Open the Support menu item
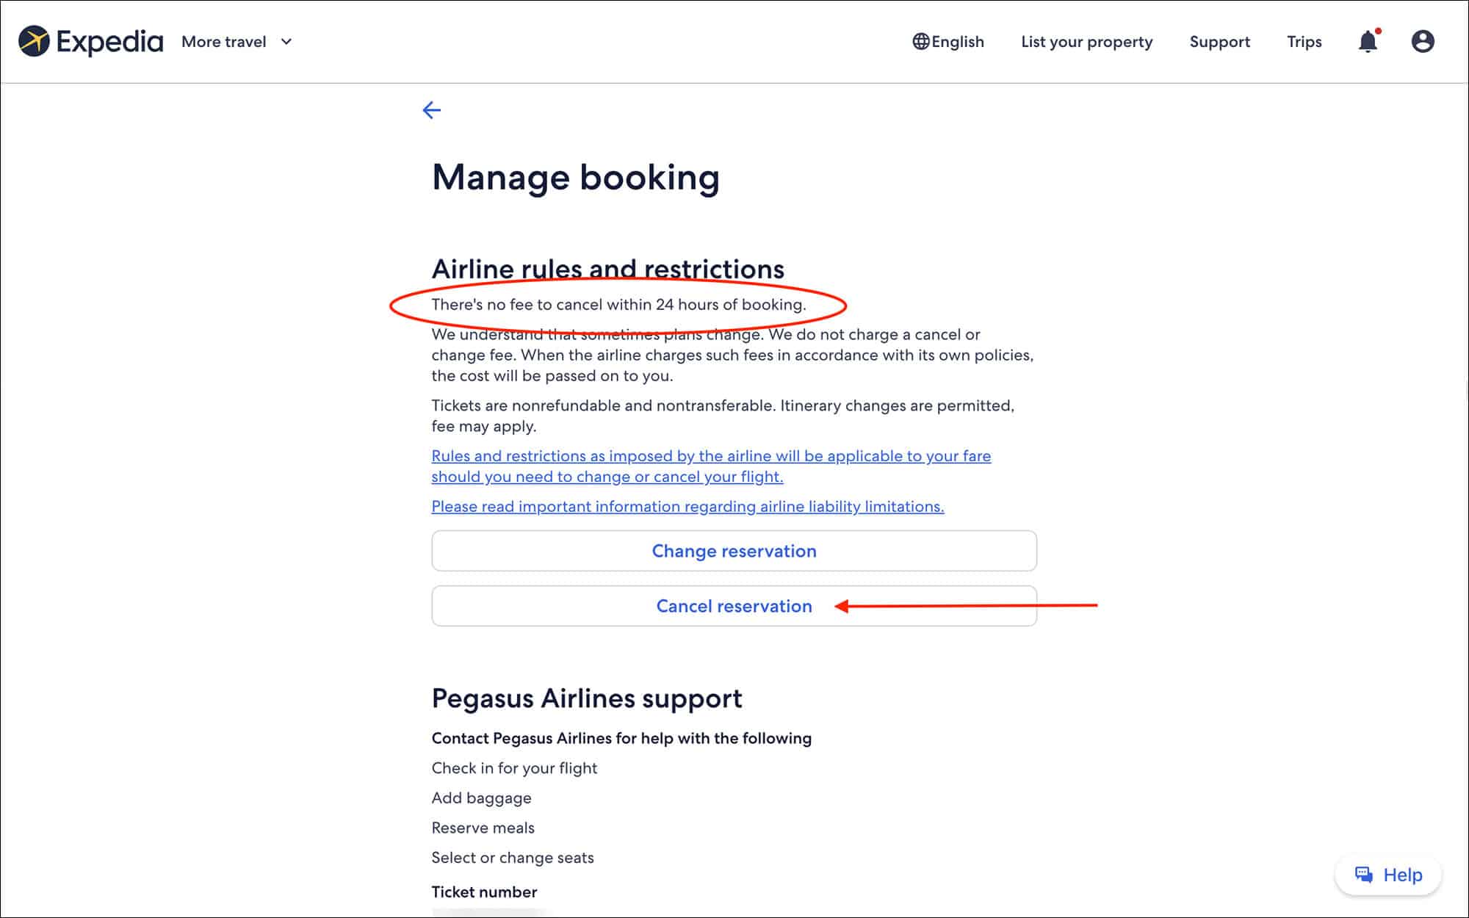Viewport: 1469px width, 918px height. 1219,42
